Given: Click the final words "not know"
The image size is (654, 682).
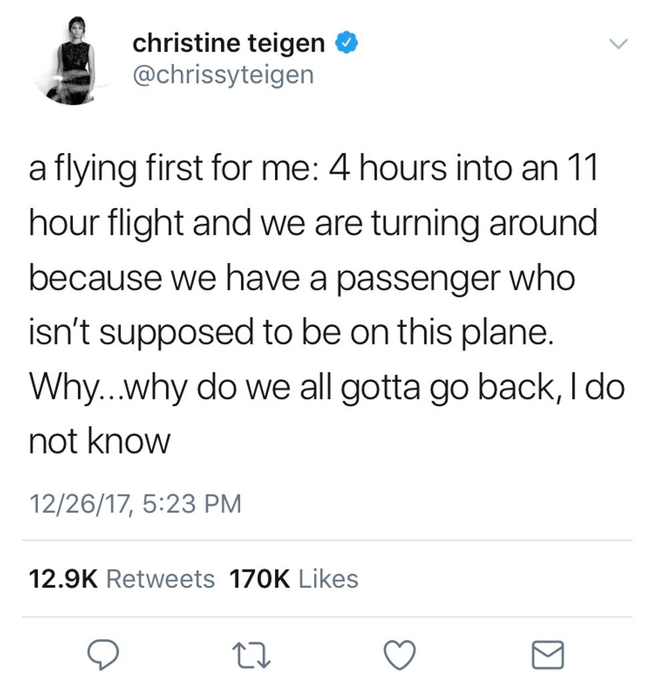Looking at the screenshot, I should [x=99, y=442].
